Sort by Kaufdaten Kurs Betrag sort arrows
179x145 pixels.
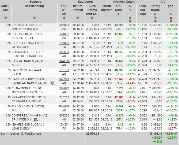(92, 18)
